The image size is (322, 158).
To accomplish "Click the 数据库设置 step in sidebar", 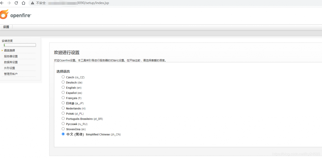I will pyautogui.click(x=11, y=62).
